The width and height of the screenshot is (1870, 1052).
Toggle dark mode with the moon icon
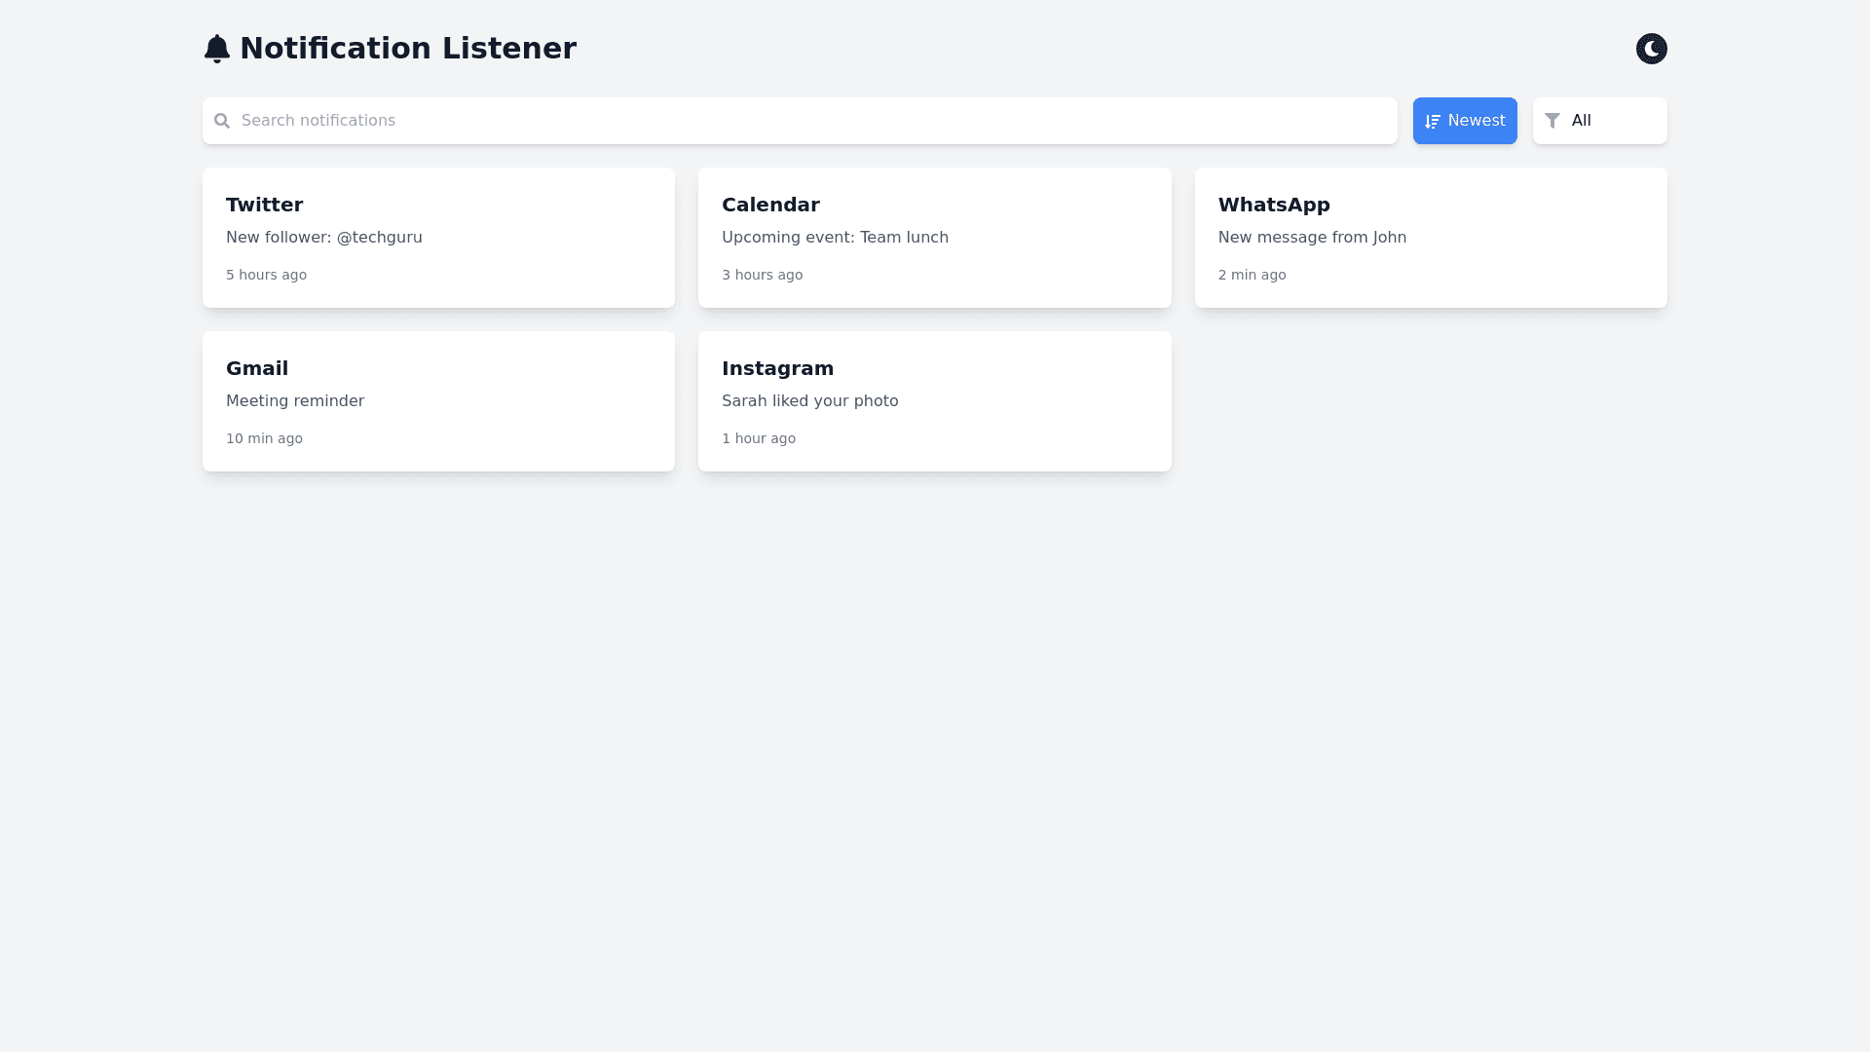[x=1651, y=49]
